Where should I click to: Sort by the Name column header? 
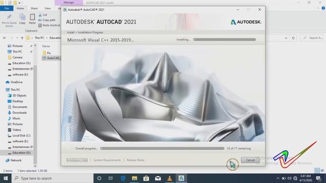point(46,46)
